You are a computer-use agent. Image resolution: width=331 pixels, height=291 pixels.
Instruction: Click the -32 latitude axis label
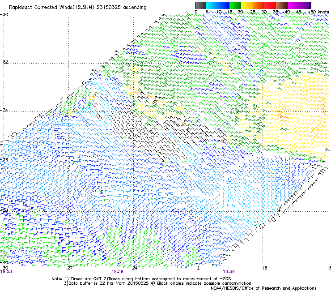[4, 62]
